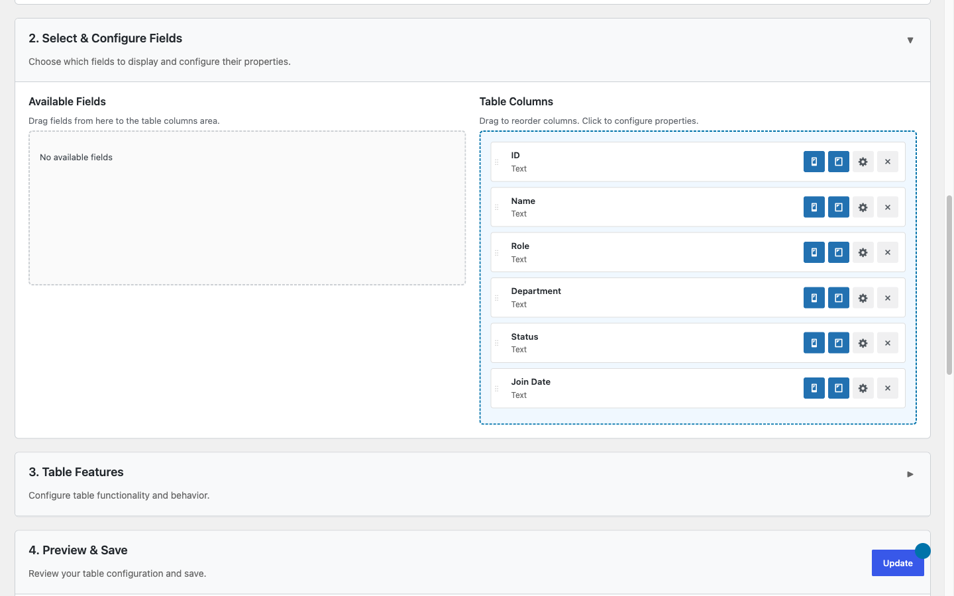
Task: Toggle tablet visibility for ID column
Action: (838, 162)
